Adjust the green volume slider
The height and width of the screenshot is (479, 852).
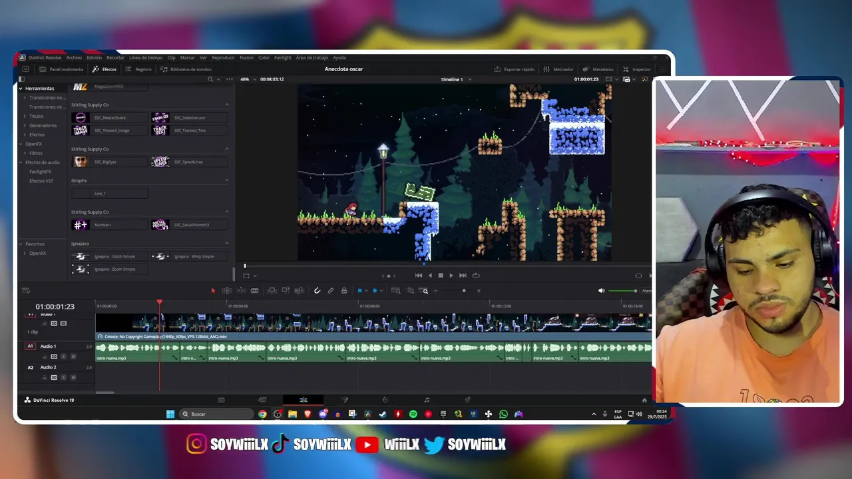pyautogui.click(x=623, y=291)
